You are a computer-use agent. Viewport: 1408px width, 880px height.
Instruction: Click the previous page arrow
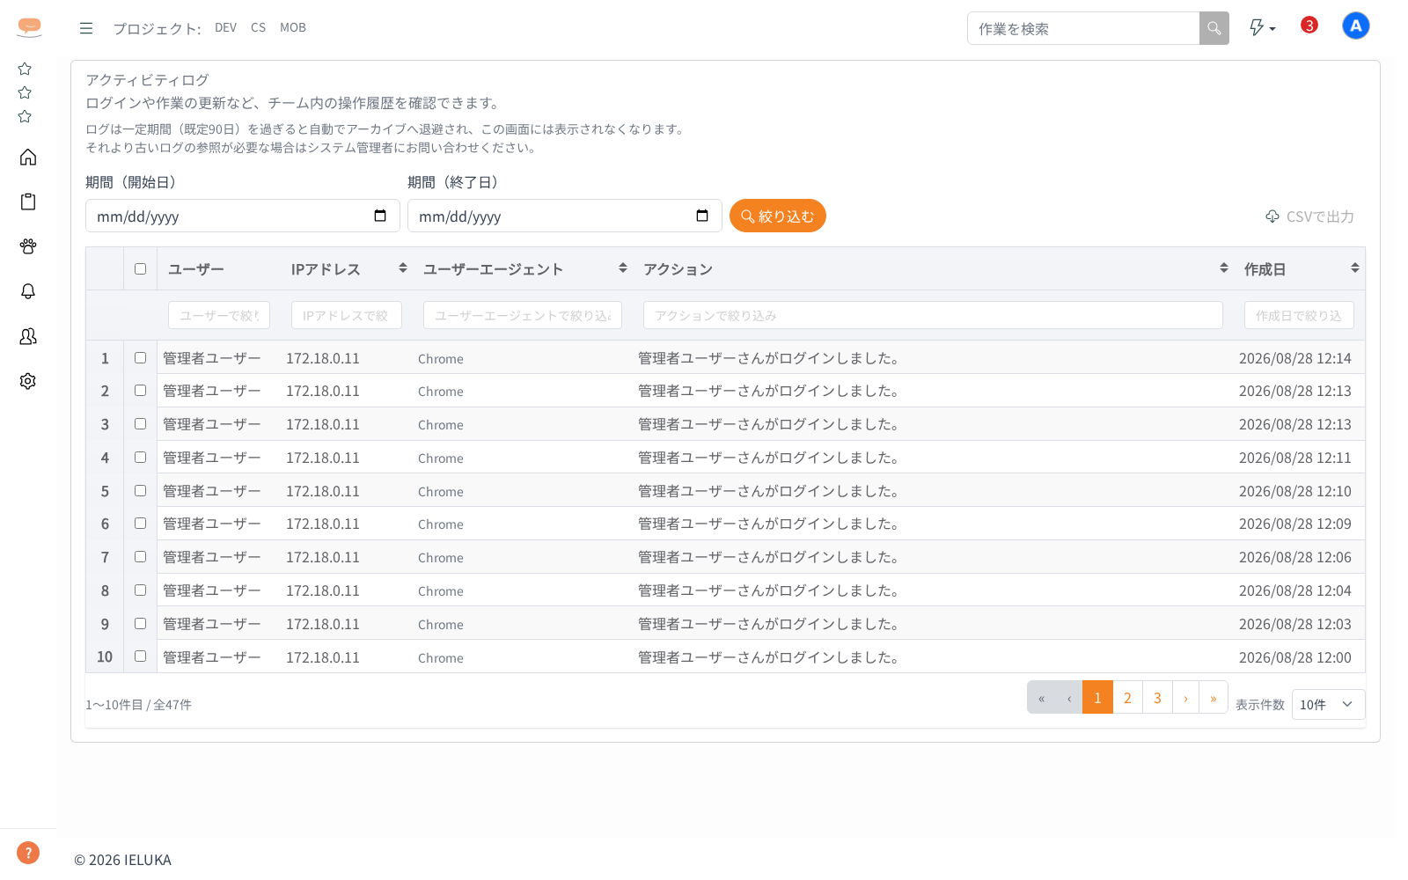click(x=1069, y=698)
